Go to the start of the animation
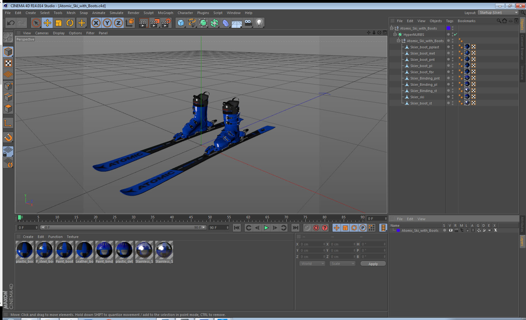The height and width of the screenshot is (320, 526). click(x=237, y=228)
